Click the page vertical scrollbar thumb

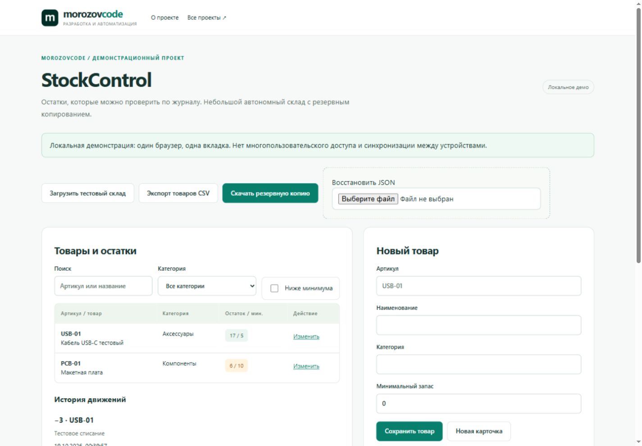(638, 135)
